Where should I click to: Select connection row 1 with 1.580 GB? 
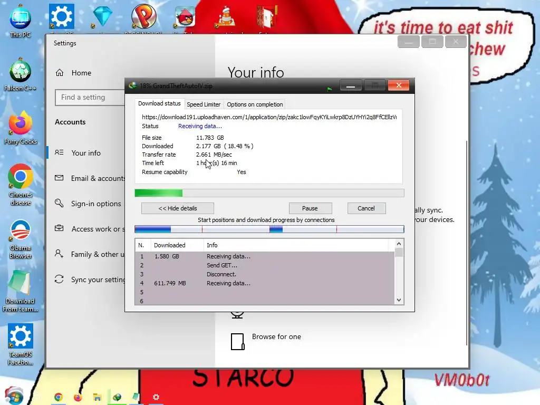[x=265, y=256]
